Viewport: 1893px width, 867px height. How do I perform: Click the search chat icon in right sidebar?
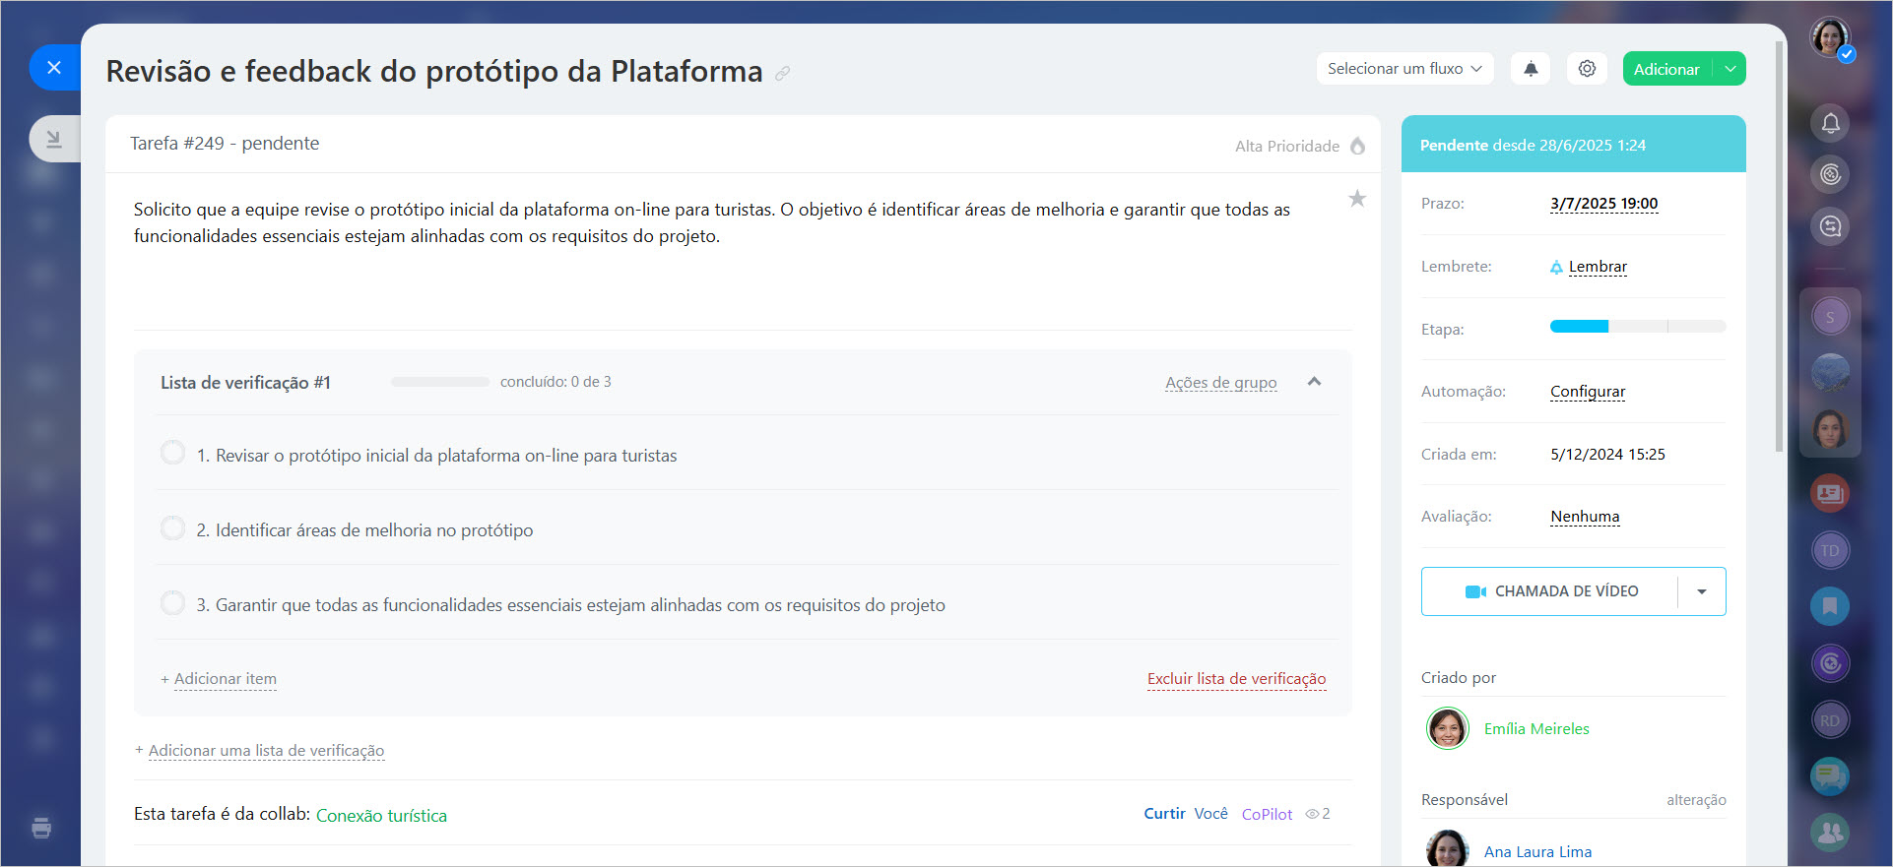[1830, 226]
